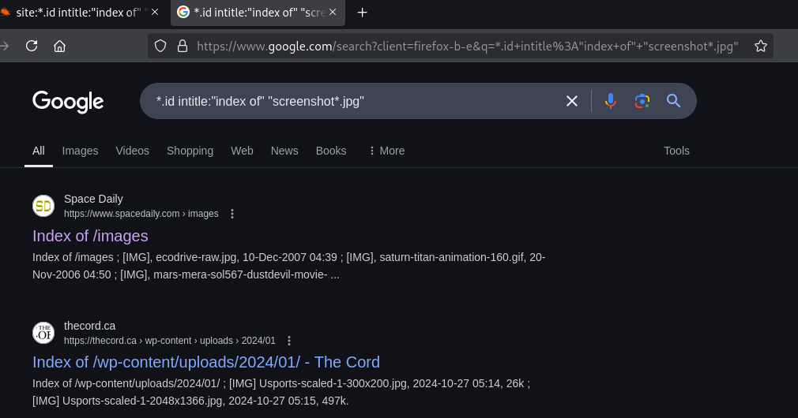This screenshot has width=798, height=418.
Task: Bookmark this page with star icon
Action: click(x=760, y=47)
